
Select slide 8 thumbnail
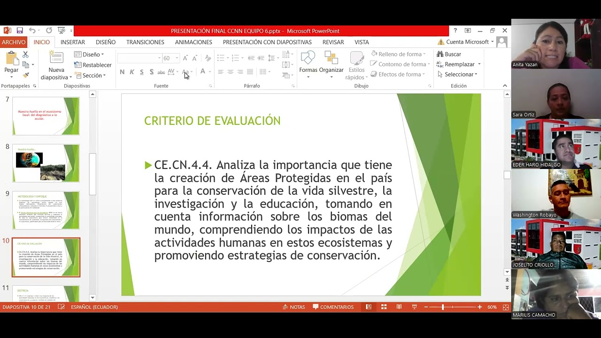(x=46, y=163)
